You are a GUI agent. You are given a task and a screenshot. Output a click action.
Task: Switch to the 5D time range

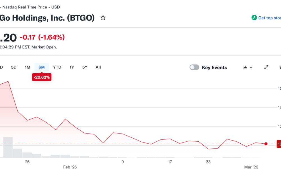pos(14,67)
